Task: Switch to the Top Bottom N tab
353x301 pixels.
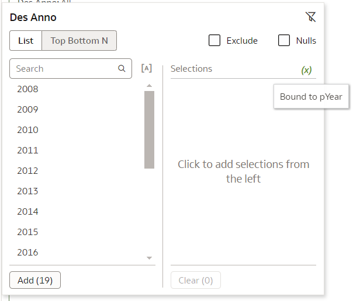Action: click(79, 41)
